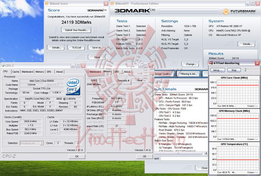Screen dimensions: 261x176
Task: Open the Mainboard tab in front CPU-Z
Action: (x=27, y=72)
